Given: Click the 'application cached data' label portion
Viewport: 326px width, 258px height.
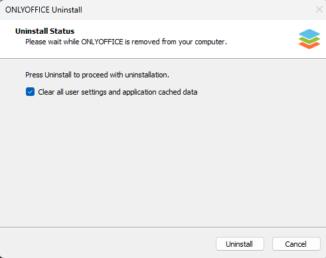Looking at the screenshot, I should point(160,92).
